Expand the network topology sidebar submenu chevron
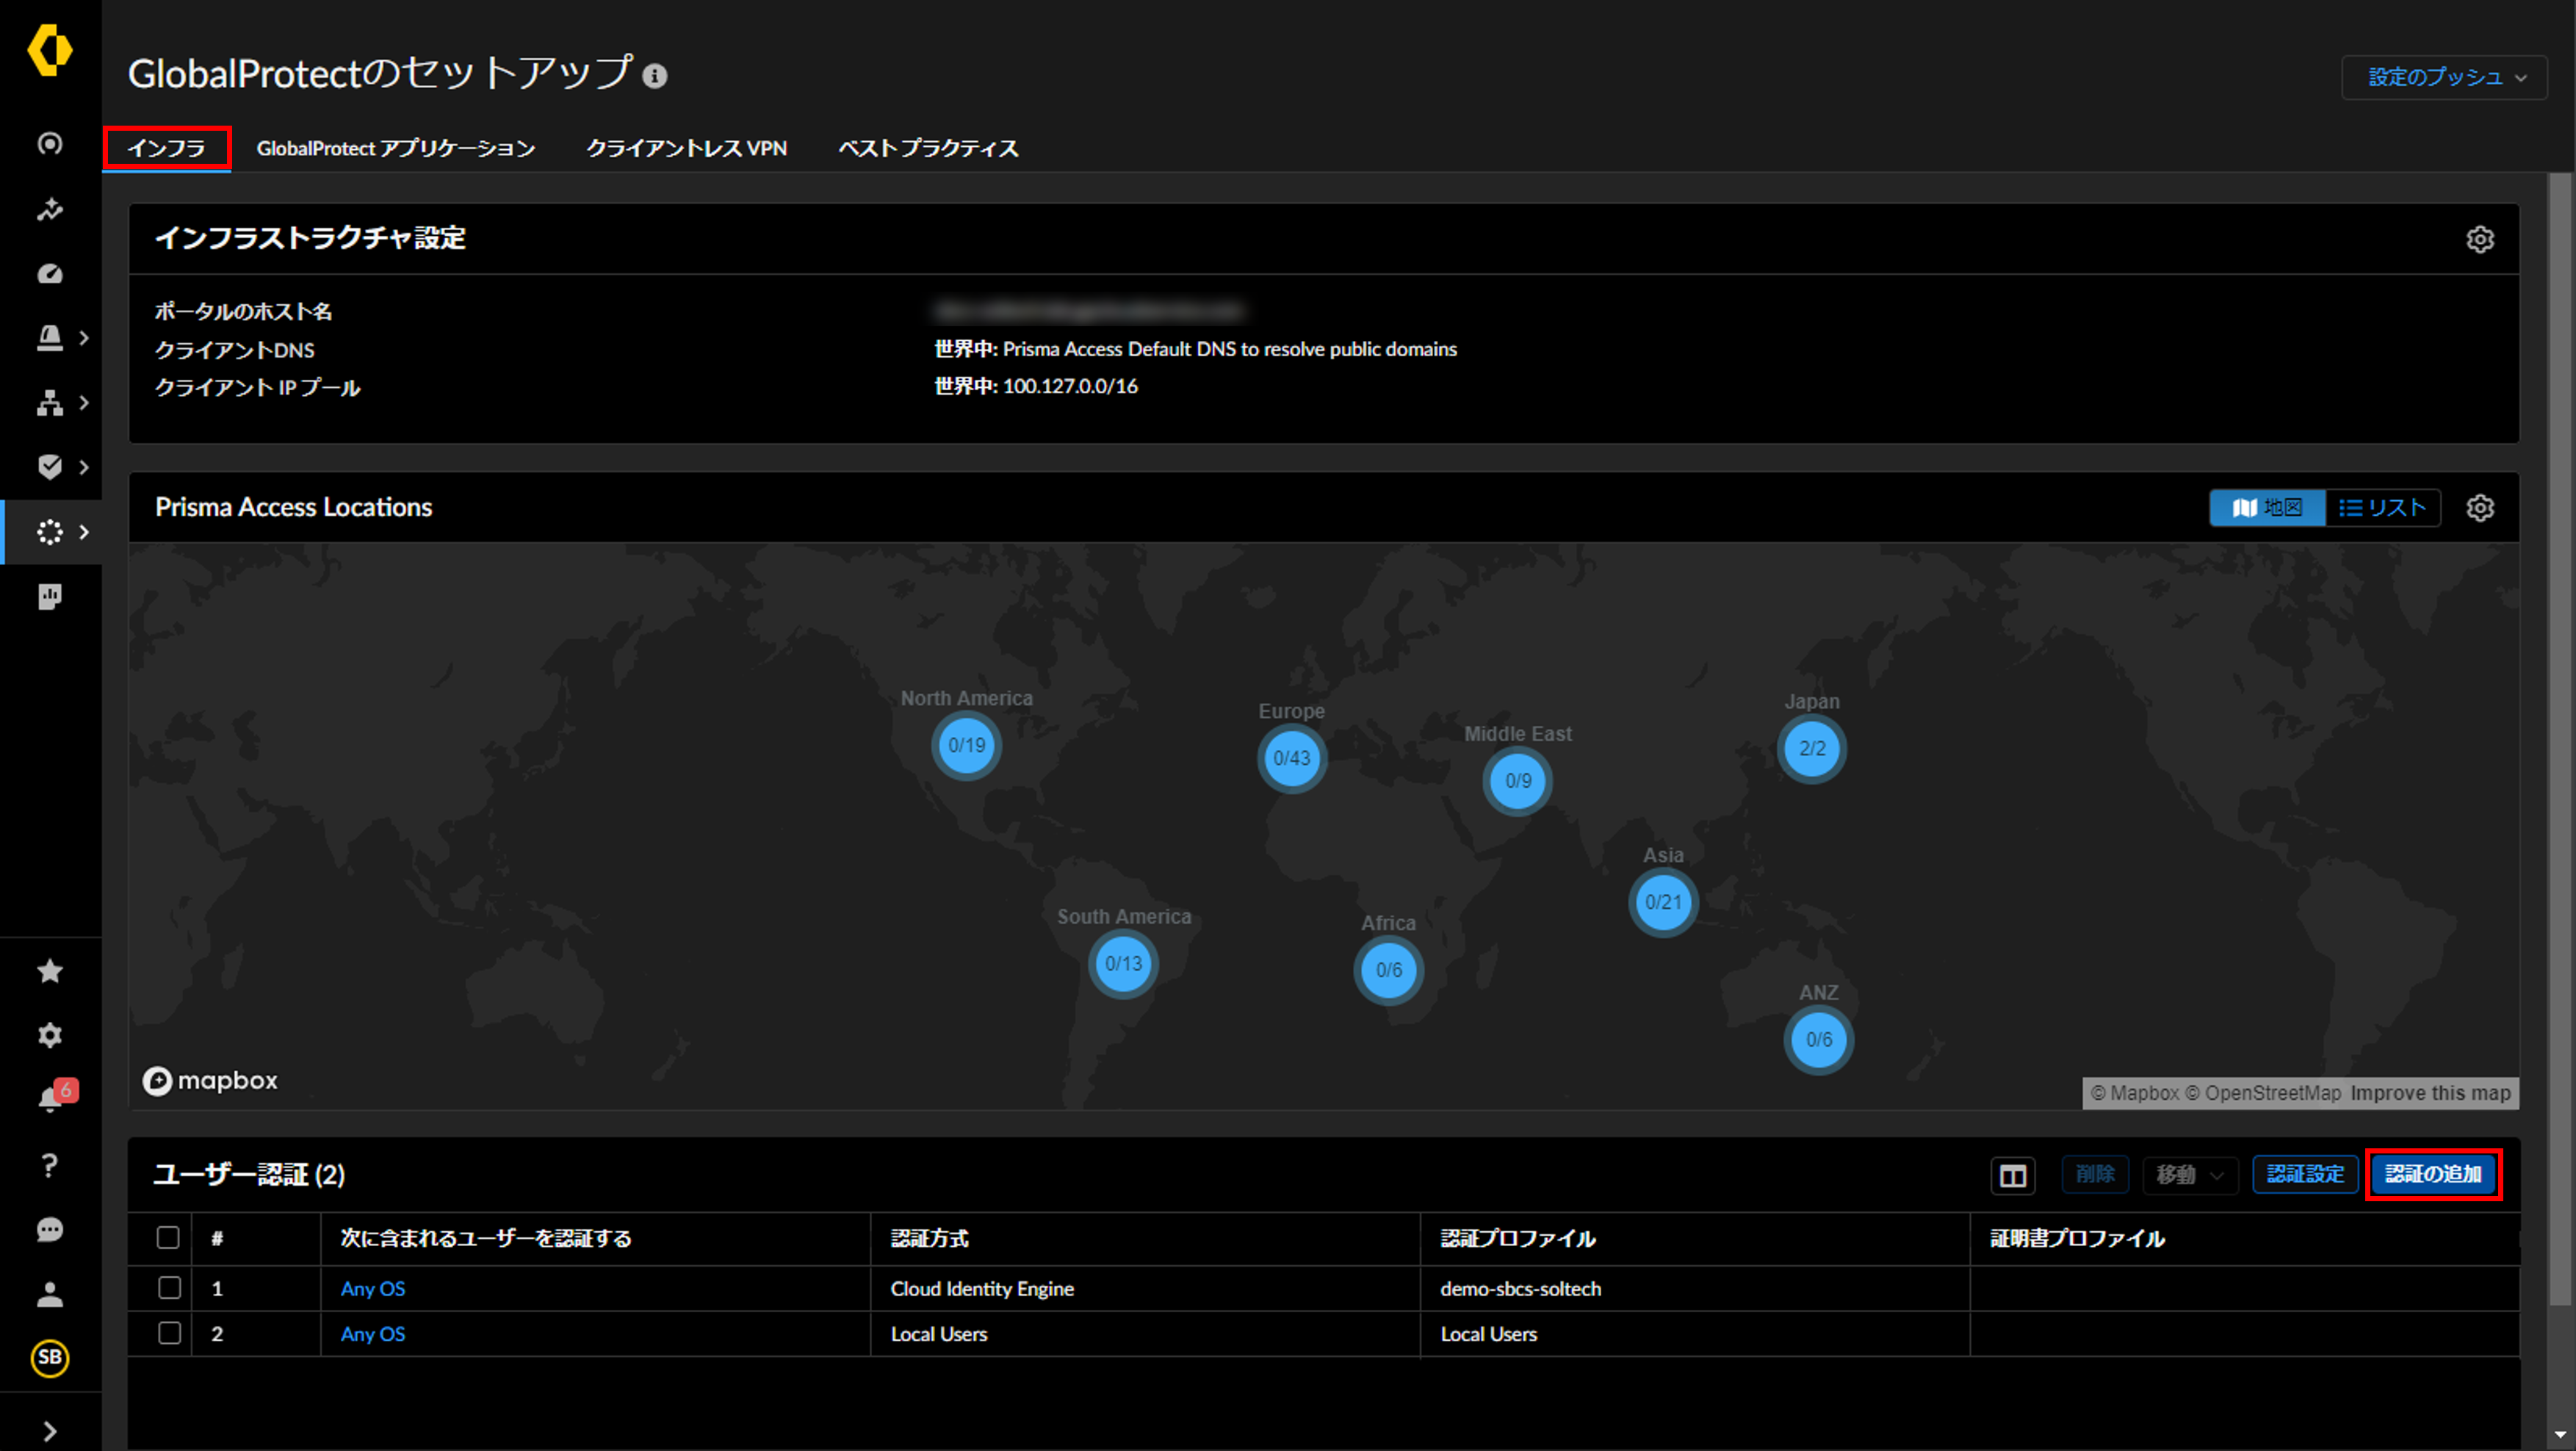Image resolution: width=2576 pixels, height=1451 pixels. pyautogui.click(x=85, y=403)
